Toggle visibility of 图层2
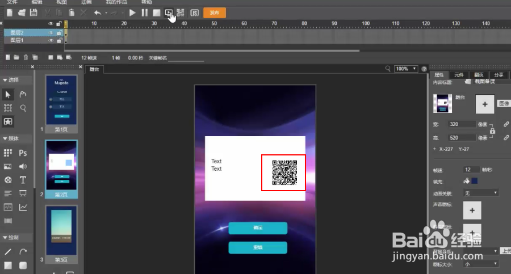 (x=51, y=32)
